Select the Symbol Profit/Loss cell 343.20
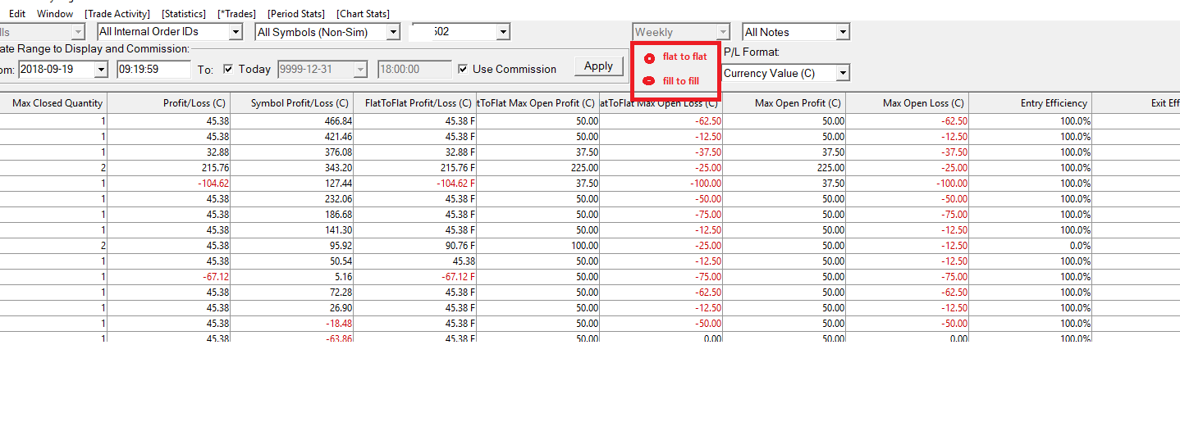 pos(291,168)
